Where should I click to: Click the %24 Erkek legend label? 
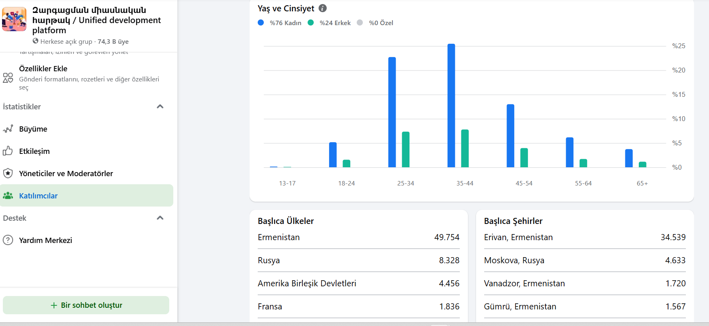tap(335, 23)
